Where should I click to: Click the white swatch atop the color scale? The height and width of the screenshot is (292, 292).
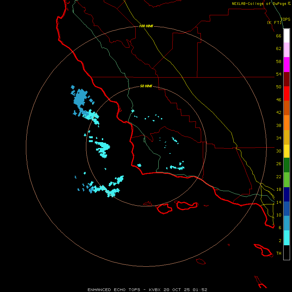286,36
